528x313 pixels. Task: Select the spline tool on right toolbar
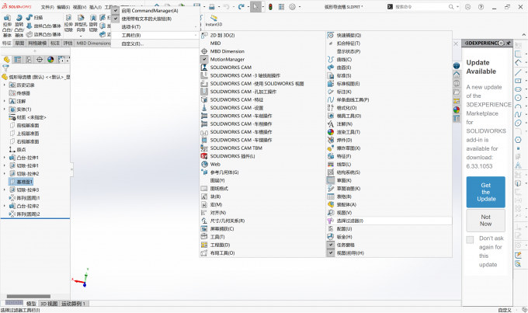[518, 114]
